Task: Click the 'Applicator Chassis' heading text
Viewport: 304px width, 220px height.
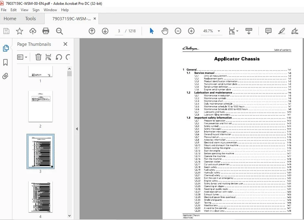Action: click(237, 59)
